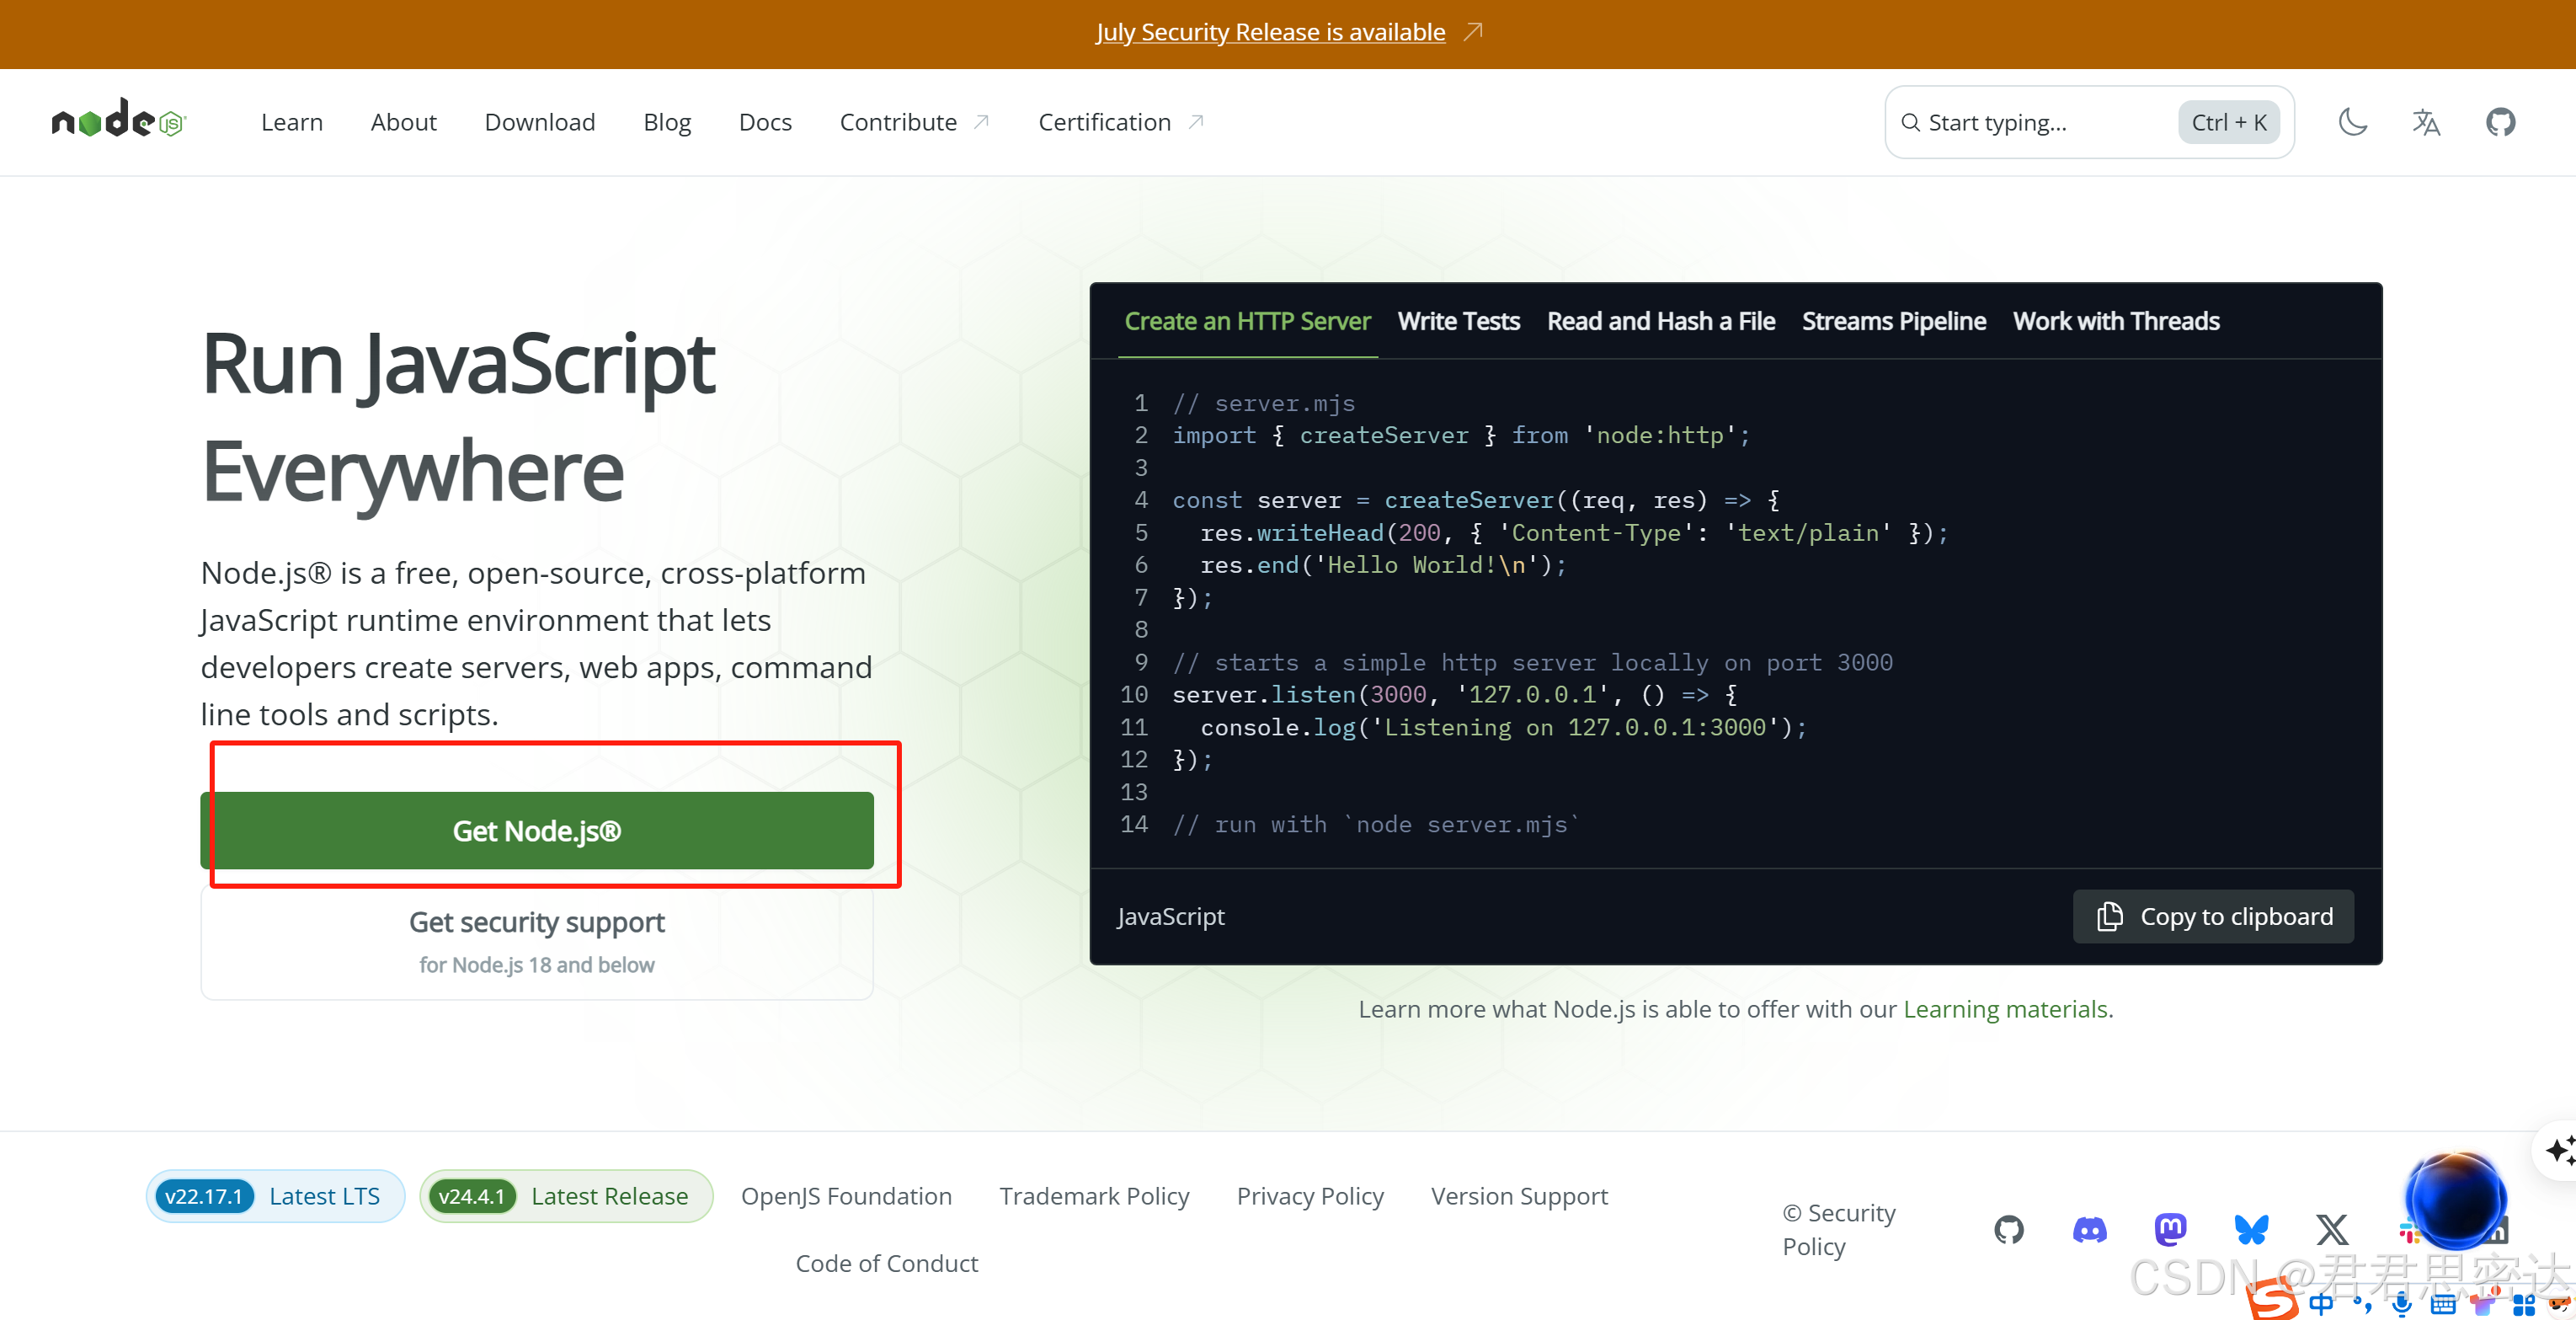Click the IME microphone voice input icon
This screenshot has width=2576, height=1320.
coord(2401,1304)
